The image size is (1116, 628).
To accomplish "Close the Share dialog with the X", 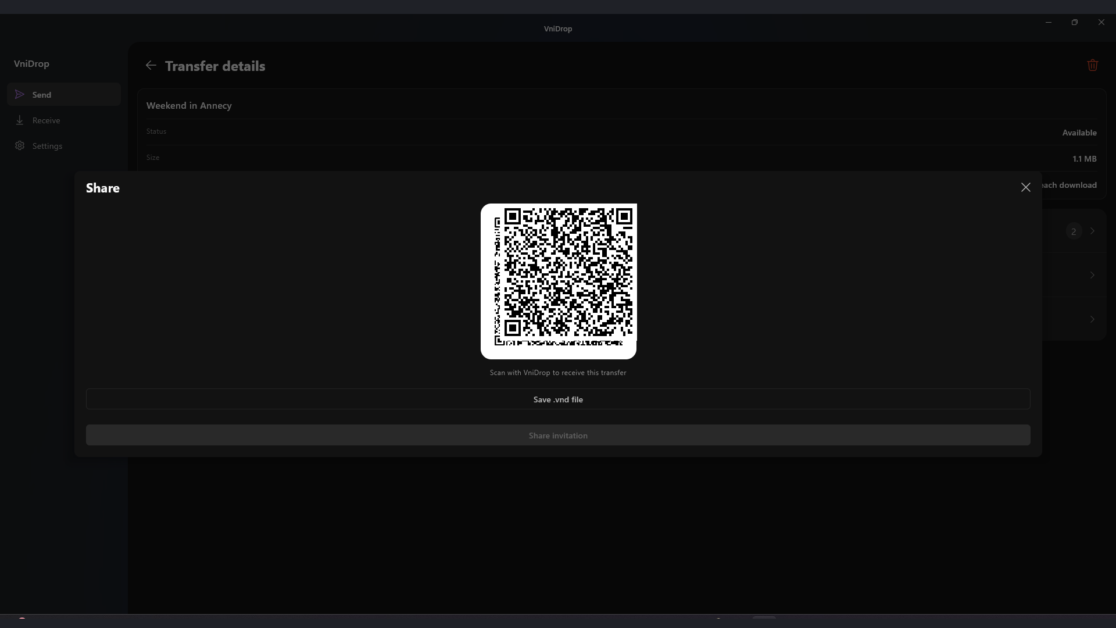I will [x=1025, y=187].
